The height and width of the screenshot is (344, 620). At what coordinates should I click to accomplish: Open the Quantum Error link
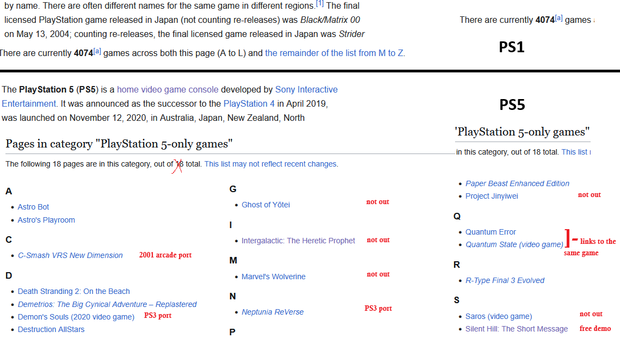pyautogui.click(x=490, y=232)
